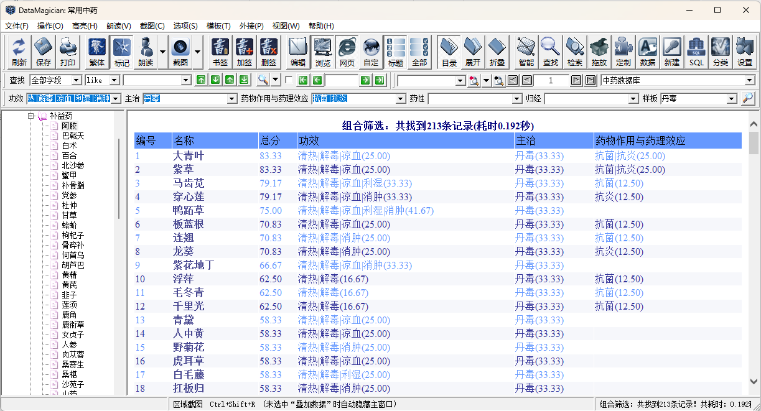Go to next page with gray arrow
Image resolution: width=761 pixels, height=411 pixels.
coord(576,80)
